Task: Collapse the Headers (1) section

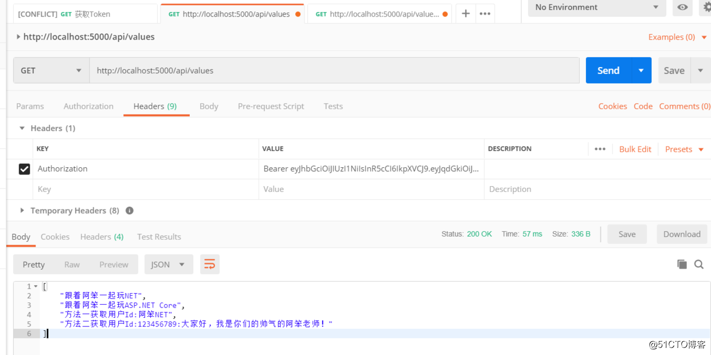Action: 22,128
